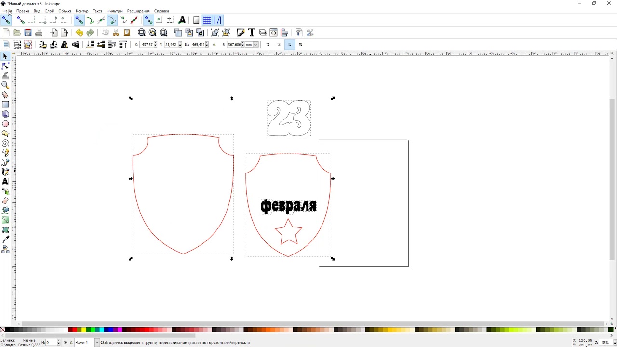This screenshot has height=347, width=617.
Task: Open the Файл menu
Action: click(x=7, y=11)
